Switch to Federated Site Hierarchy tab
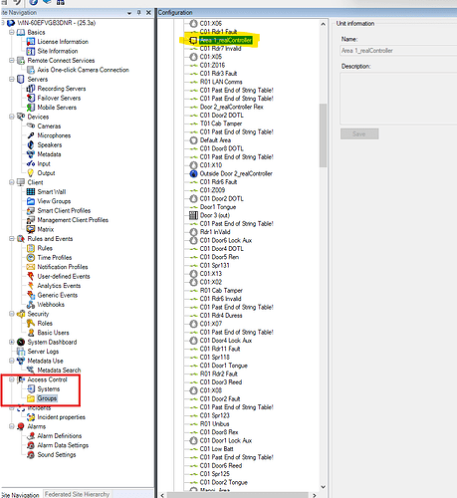This screenshot has height=498, width=457. coord(78,494)
